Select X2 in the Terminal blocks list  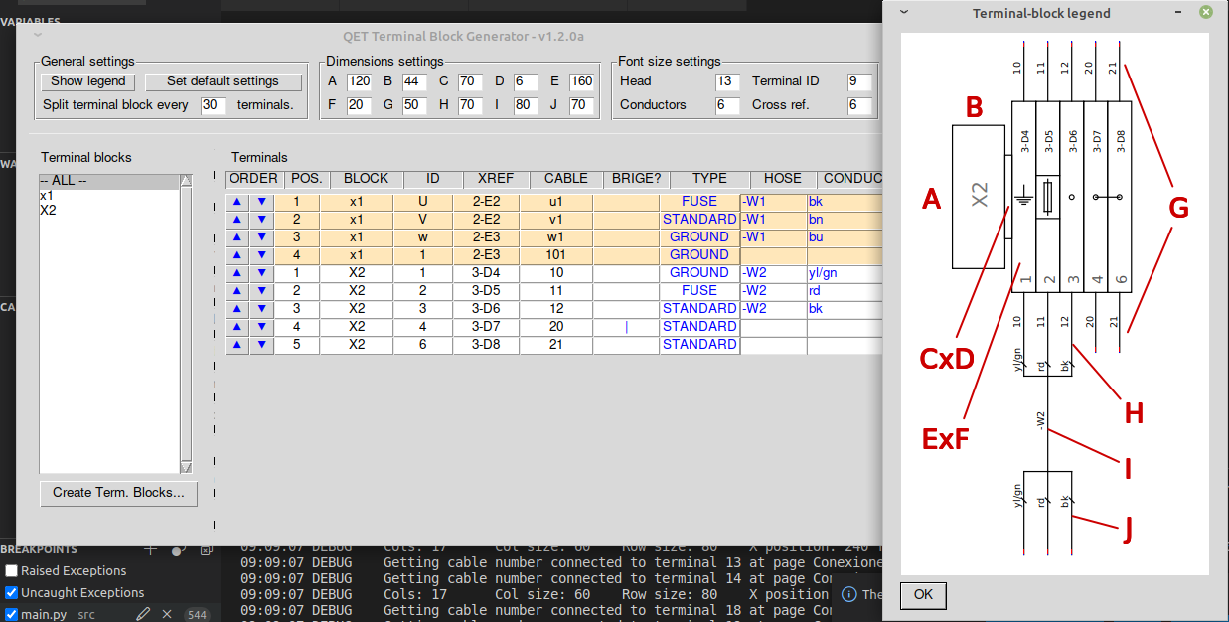48,211
